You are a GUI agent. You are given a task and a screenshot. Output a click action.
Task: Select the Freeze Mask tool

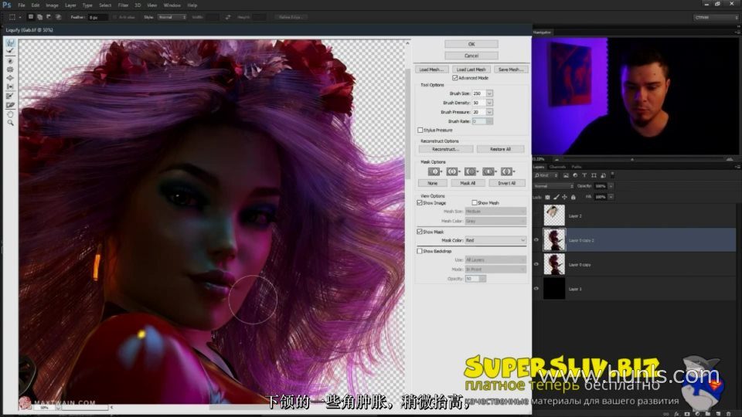click(x=10, y=96)
